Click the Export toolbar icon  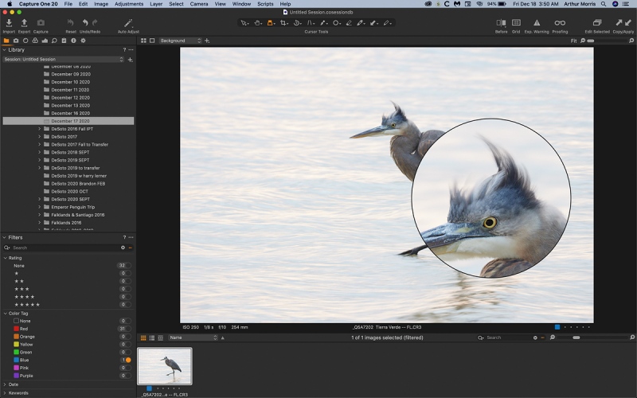coord(24,23)
